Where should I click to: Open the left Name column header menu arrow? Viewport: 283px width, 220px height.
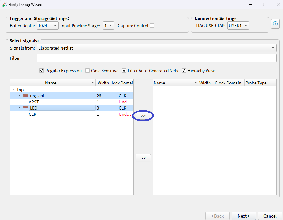(93, 83)
